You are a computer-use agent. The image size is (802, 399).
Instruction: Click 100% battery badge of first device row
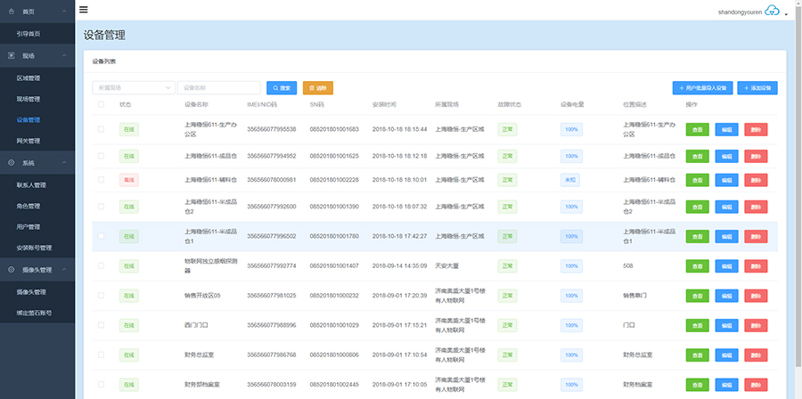click(571, 129)
